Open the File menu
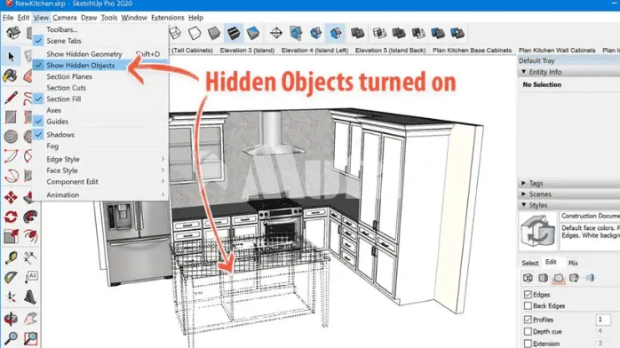620x348 pixels. pyautogui.click(x=8, y=18)
